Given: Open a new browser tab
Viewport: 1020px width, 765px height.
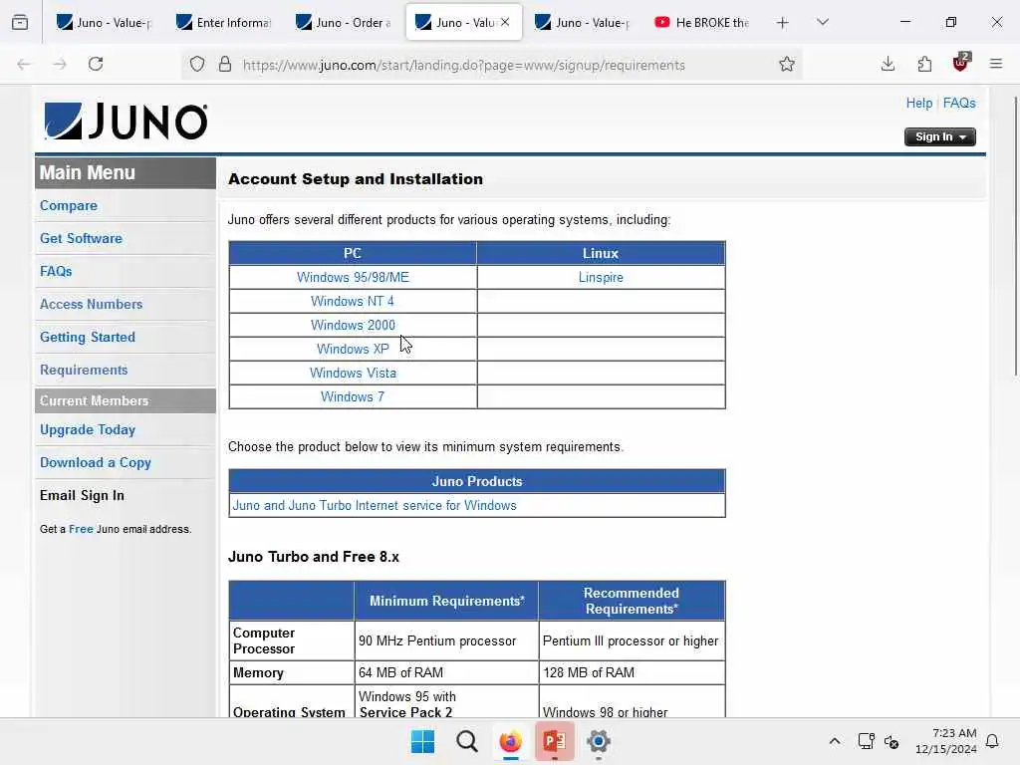Looking at the screenshot, I should [x=783, y=23].
